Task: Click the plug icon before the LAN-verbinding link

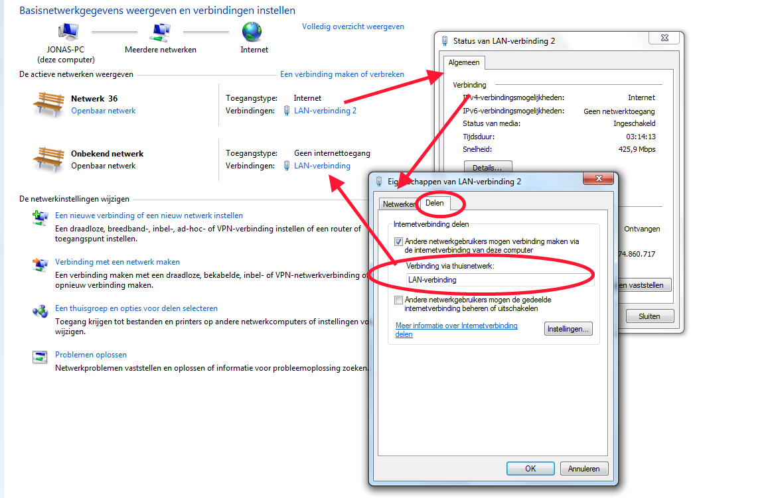Action: tap(287, 166)
